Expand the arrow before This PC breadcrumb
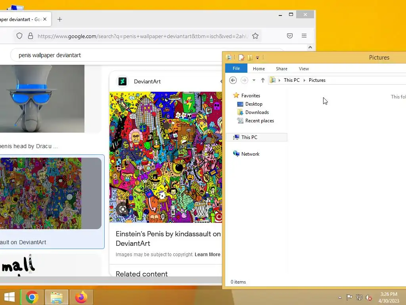 [280, 80]
